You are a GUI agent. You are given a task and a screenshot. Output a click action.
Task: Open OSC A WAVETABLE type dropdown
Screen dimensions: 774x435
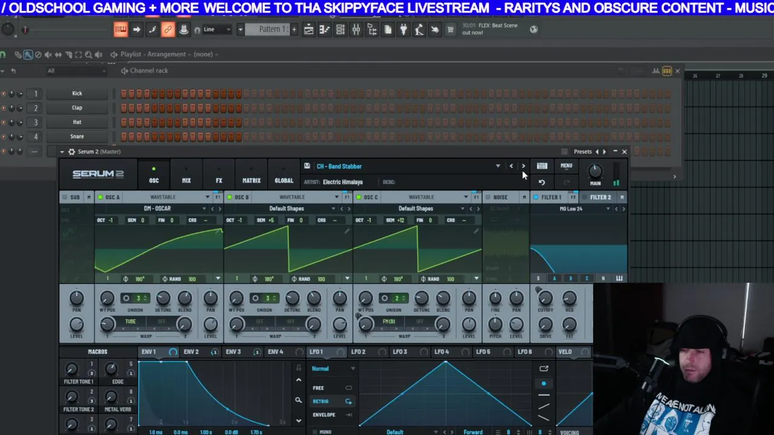coord(207,197)
